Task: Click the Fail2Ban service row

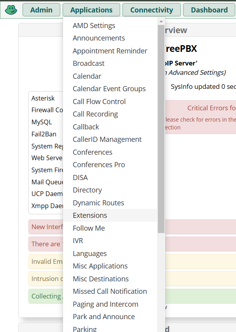Action: pos(46,134)
